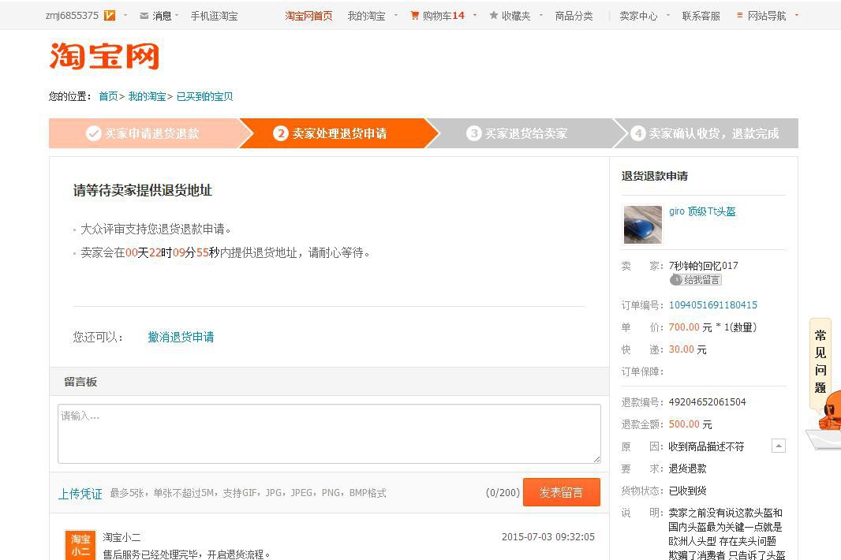Image resolution: width=841 pixels, height=560 pixels.
Task: Click the checkmark icon on step one
Action: tap(93, 133)
